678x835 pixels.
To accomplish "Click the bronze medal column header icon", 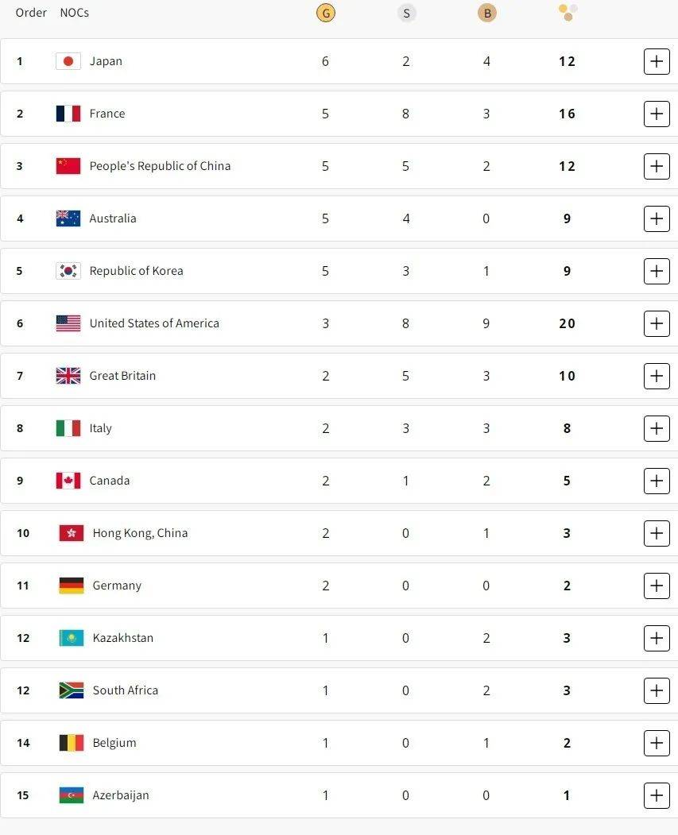I will pyautogui.click(x=486, y=13).
